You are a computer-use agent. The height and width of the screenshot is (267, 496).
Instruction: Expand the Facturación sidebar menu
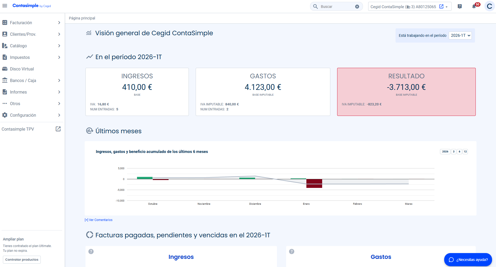(32, 23)
